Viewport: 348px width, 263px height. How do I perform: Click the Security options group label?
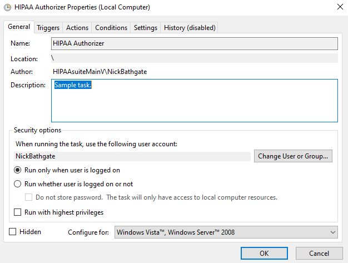tap(37, 130)
